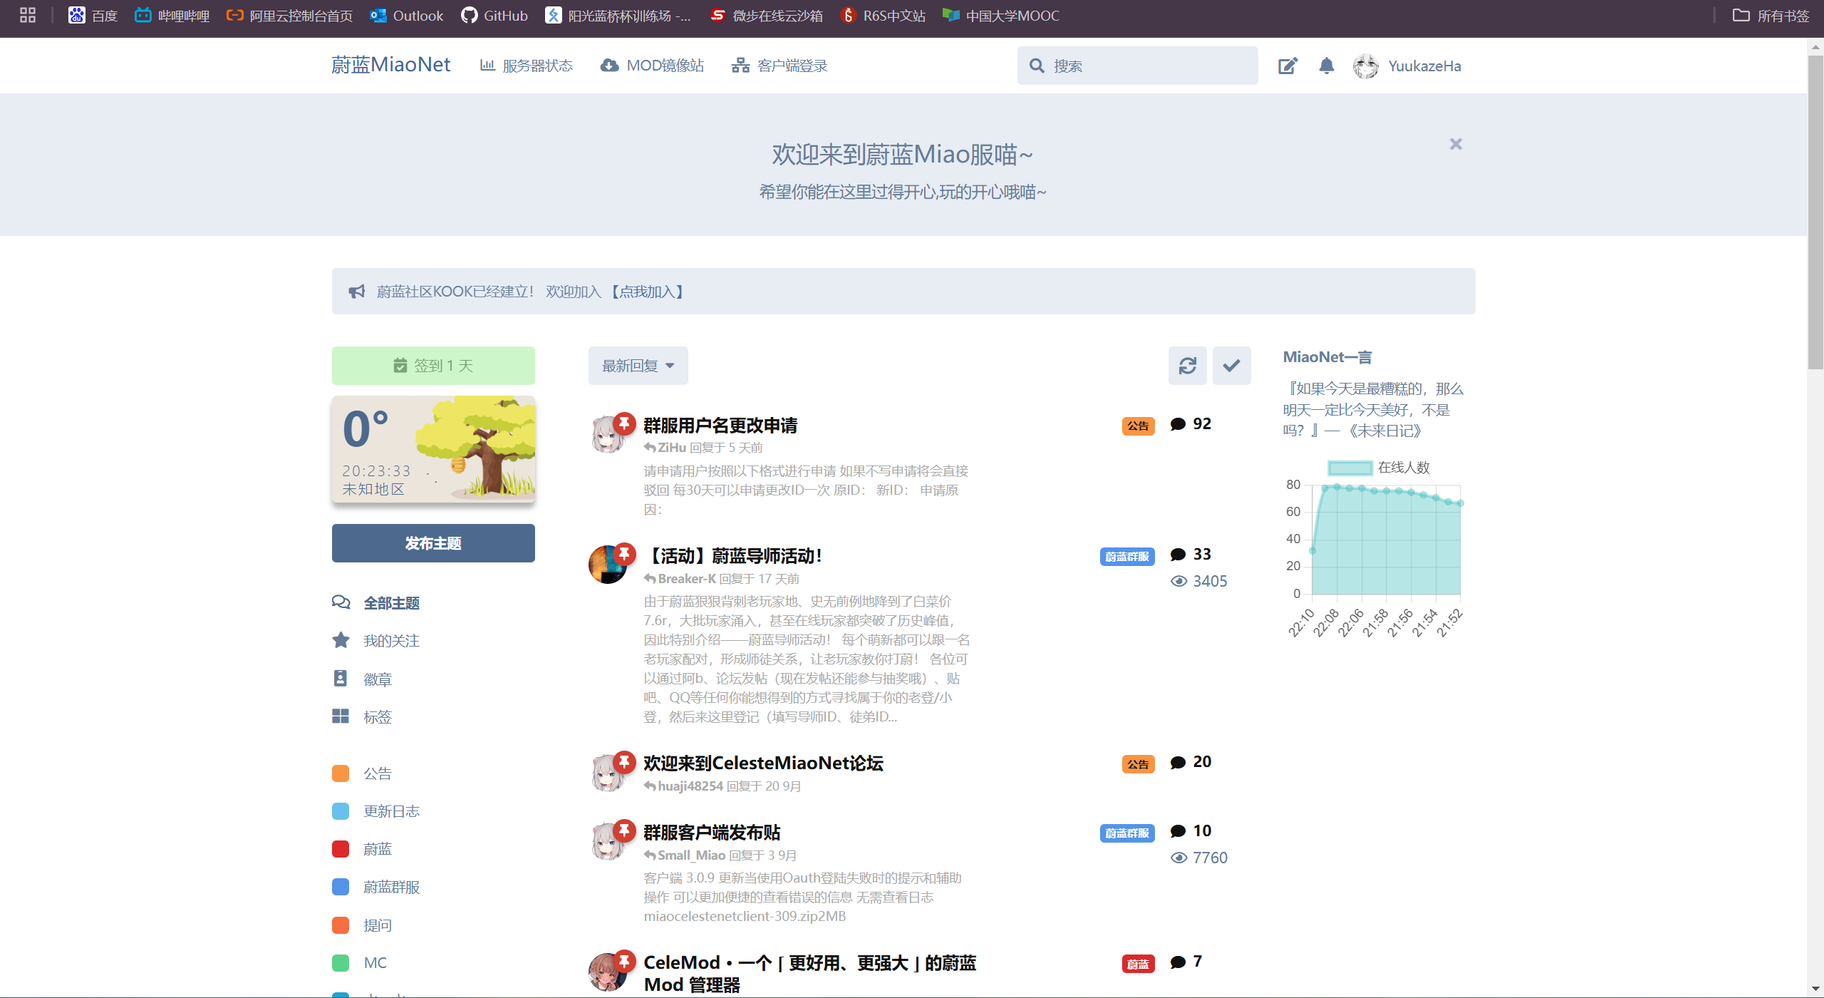1824x998 pixels.
Task: Click the megaphone announcement icon
Action: tap(356, 292)
